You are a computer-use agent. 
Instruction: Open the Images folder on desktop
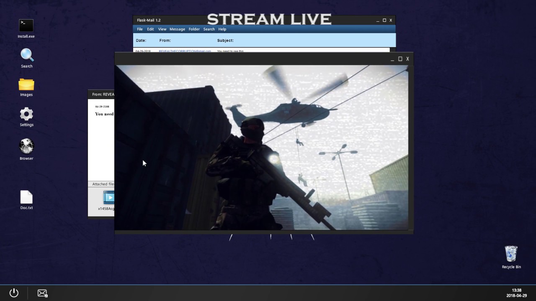coord(26,85)
